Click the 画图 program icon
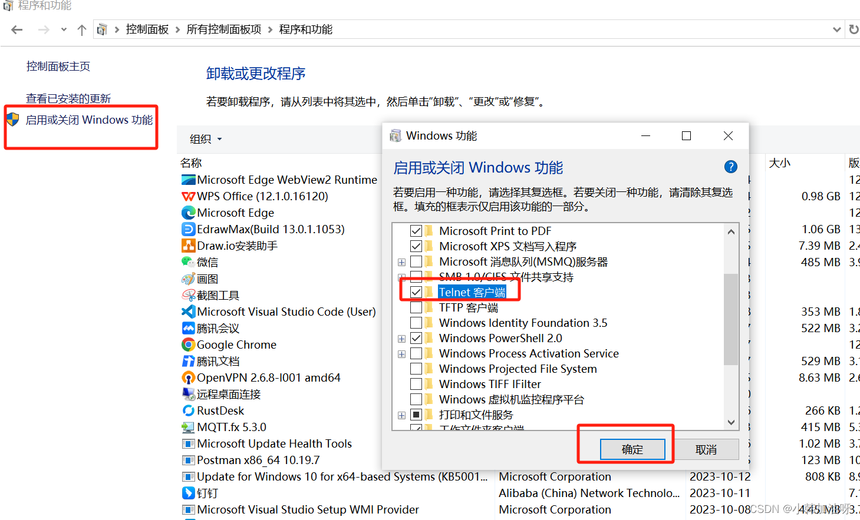 point(189,279)
